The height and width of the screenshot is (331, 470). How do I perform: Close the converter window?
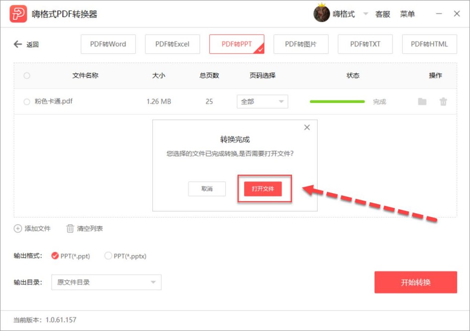(x=457, y=13)
